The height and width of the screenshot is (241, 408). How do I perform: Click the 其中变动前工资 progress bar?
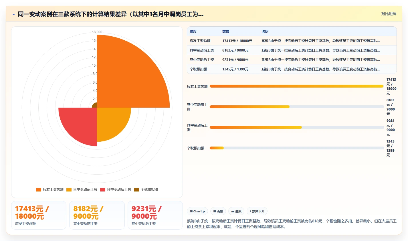click(x=297, y=107)
